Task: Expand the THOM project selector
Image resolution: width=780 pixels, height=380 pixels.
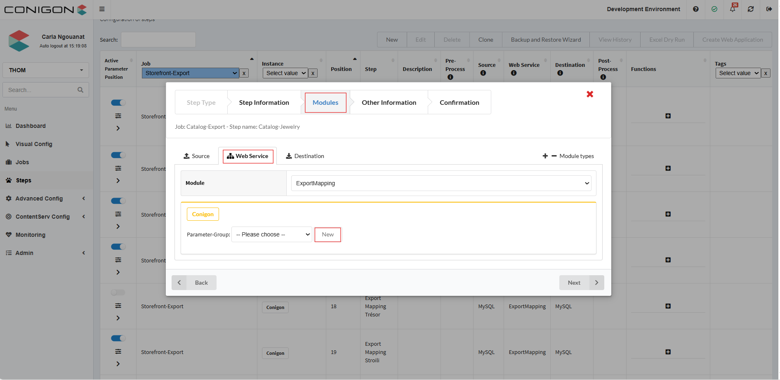Action: pos(46,70)
